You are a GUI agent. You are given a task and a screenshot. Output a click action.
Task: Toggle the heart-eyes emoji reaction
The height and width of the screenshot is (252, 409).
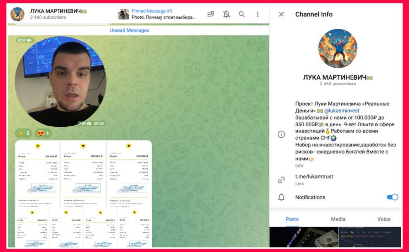(43, 133)
